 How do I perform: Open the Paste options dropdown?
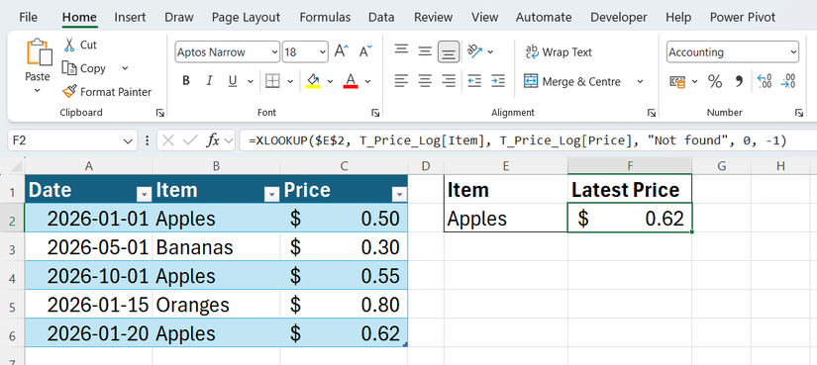click(38, 91)
